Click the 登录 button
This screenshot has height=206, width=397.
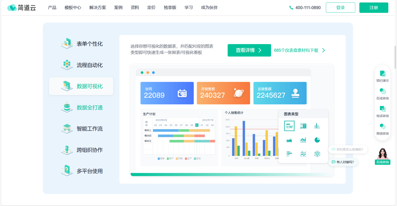[340, 8]
